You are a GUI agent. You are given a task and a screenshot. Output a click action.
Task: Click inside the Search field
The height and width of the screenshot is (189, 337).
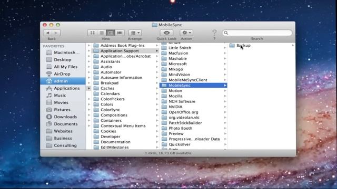click(257, 33)
